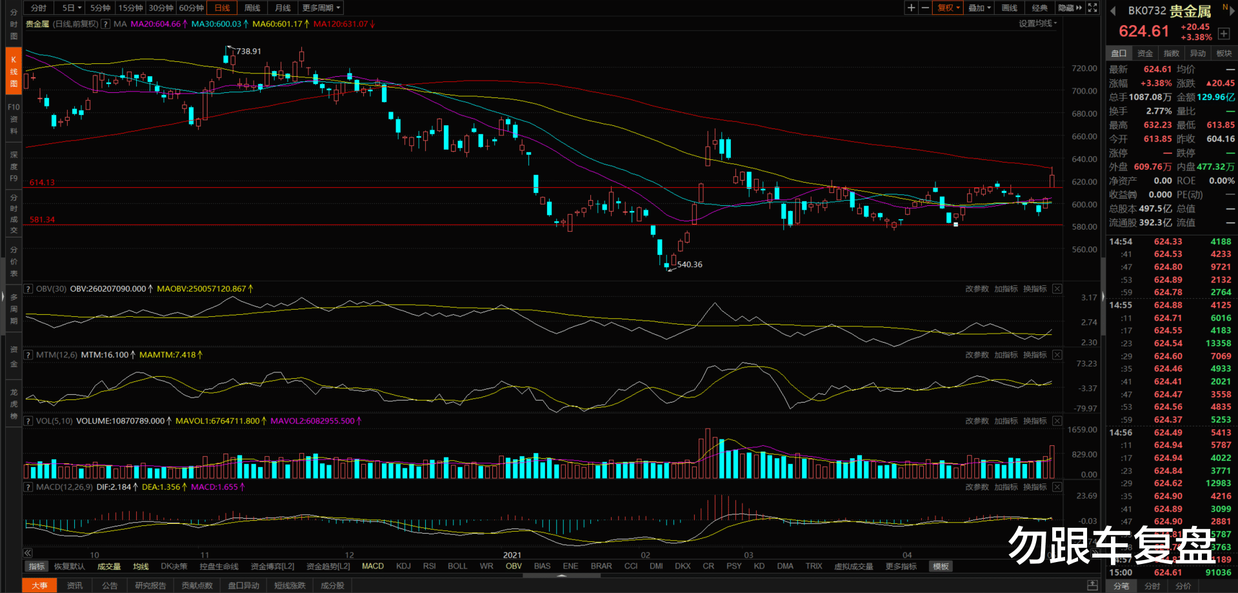This screenshot has height=593, width=1238.
Task: Close the OBV indicator panel
Action: [1057, 288]
